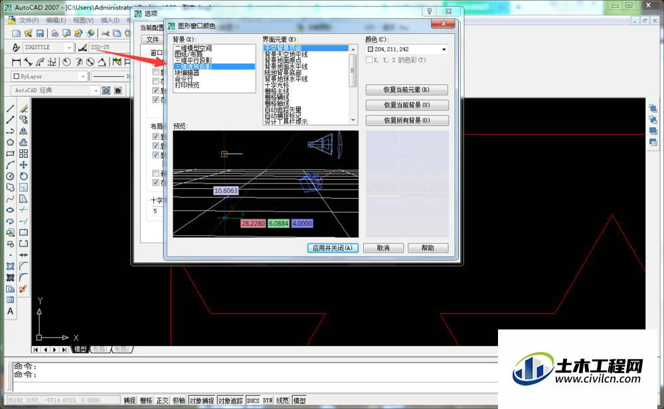
Task: Click 恢复当前元素(R) button
Action: [x=406, y=90]
